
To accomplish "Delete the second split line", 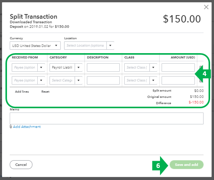I will point(201,80).
